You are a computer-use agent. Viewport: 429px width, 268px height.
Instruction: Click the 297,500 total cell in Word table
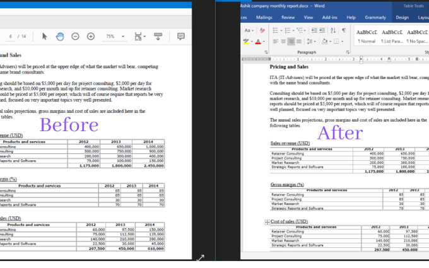tap(374, 250)
